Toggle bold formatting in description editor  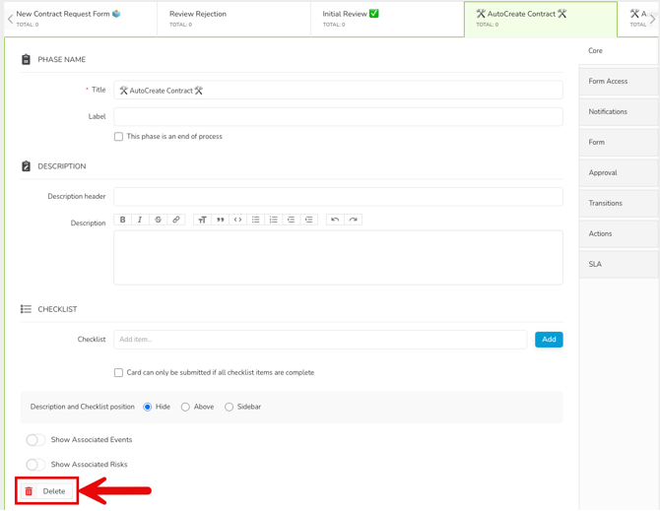123,220
